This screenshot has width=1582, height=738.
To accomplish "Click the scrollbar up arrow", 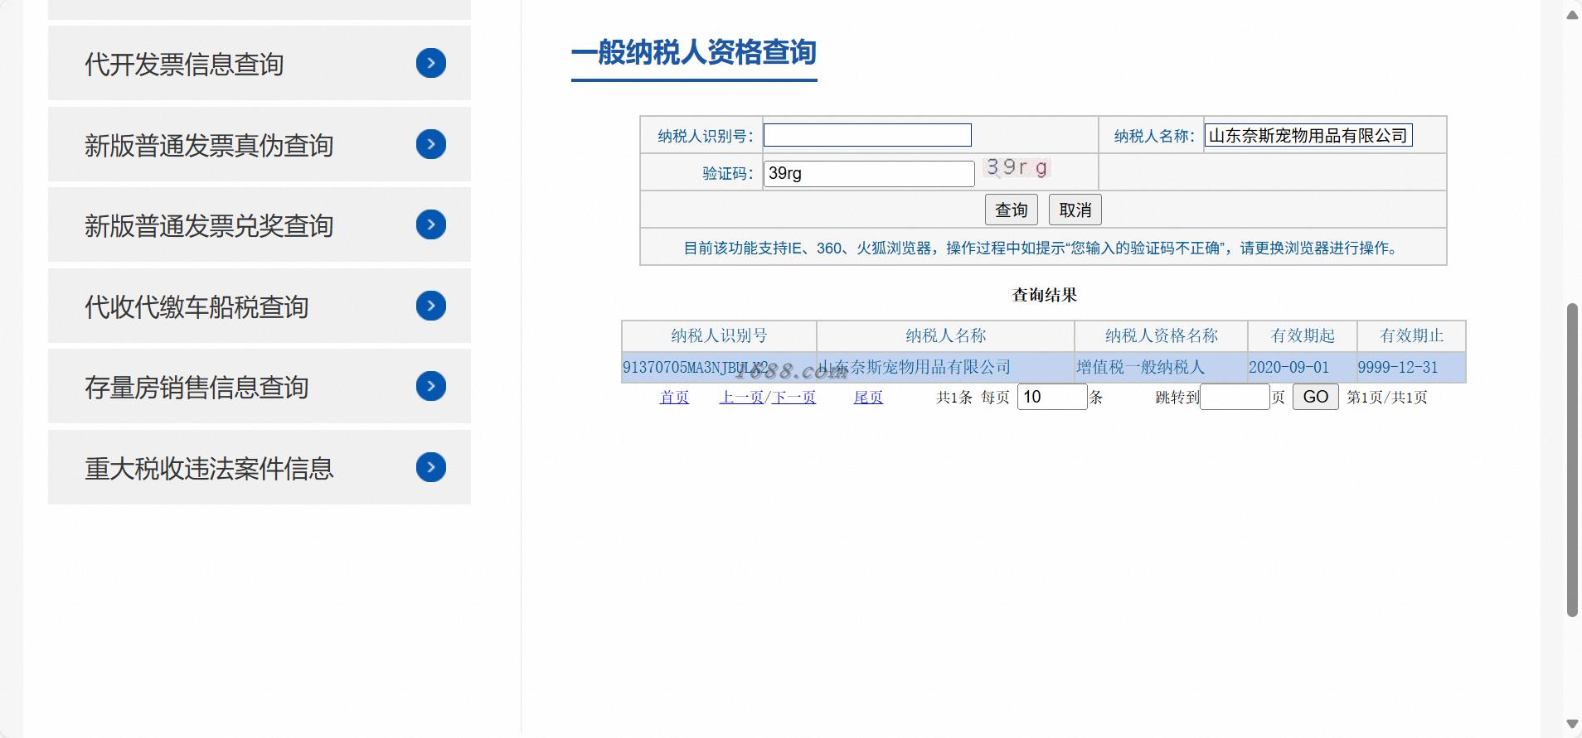I will tap(1572, 14).
